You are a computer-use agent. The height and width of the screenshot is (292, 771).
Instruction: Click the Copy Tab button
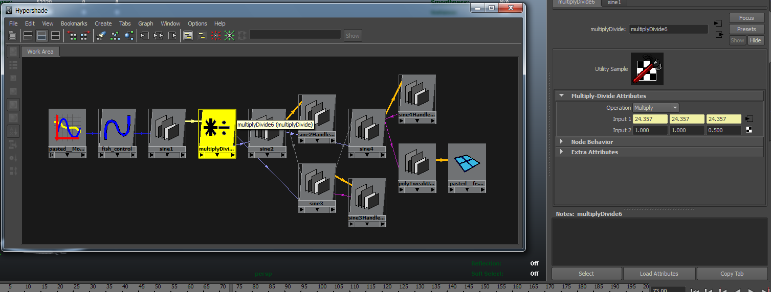[732, 274]
